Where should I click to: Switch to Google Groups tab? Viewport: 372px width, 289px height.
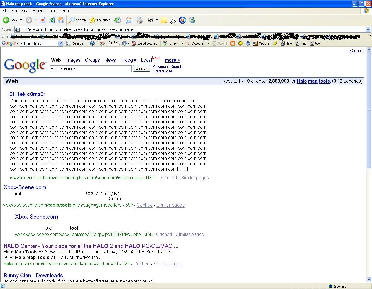92,60
